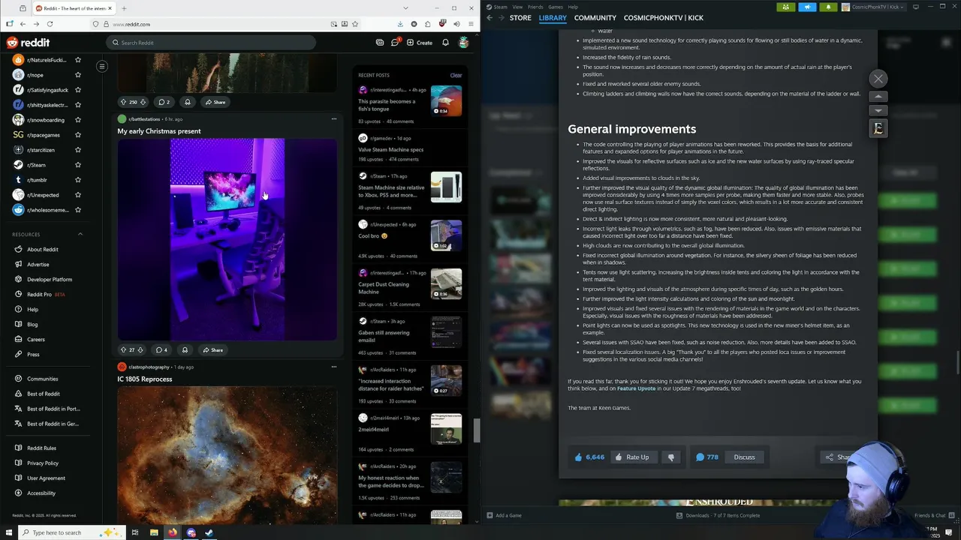The width and height of the screenshot is (961, 540).
Task: Favorite r/snowboarding with its star
Action: tap(78, 120)
